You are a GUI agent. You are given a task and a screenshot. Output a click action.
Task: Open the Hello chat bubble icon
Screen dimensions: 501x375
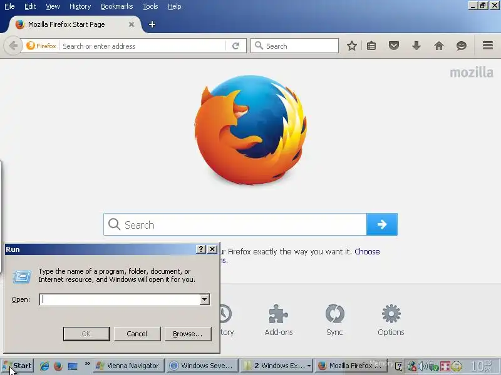(462, 46)
